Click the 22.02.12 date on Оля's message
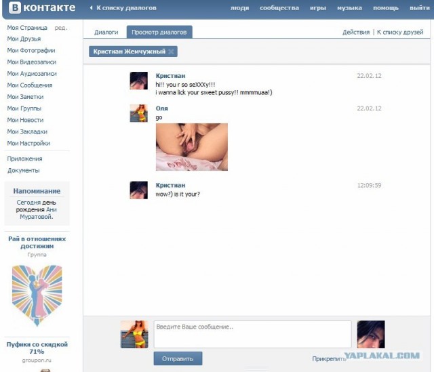This screenshot has height=372, width=434. (369, 108)
